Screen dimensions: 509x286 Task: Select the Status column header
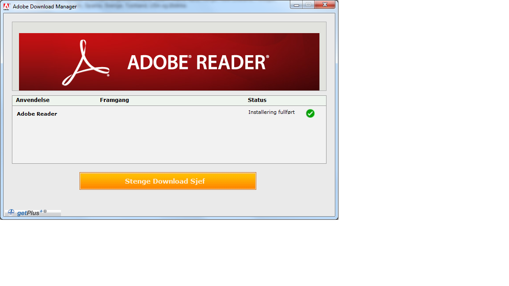[x=257, y=100]
